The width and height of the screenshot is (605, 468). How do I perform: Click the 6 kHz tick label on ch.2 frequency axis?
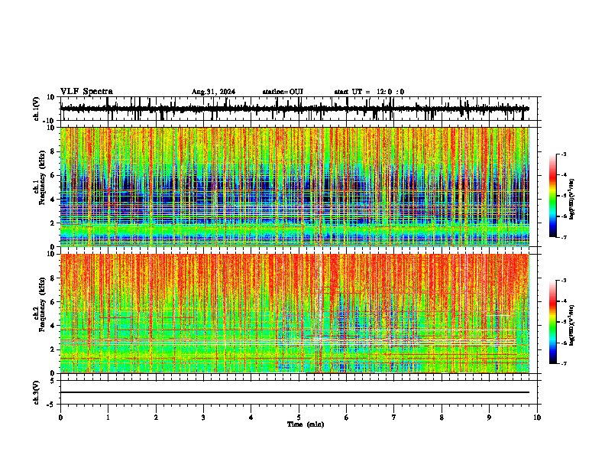[53, 302]
